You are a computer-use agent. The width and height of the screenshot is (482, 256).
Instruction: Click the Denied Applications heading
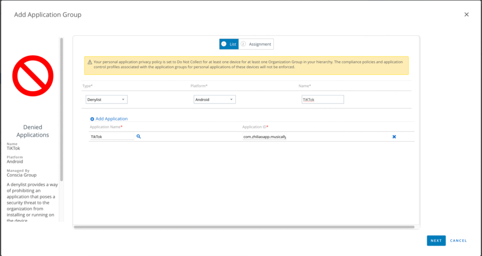coord(32,131)
